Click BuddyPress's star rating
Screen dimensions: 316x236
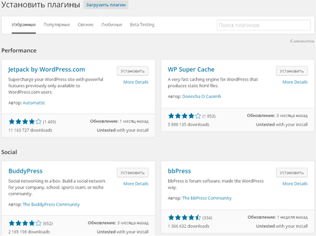tap(25, 223)
